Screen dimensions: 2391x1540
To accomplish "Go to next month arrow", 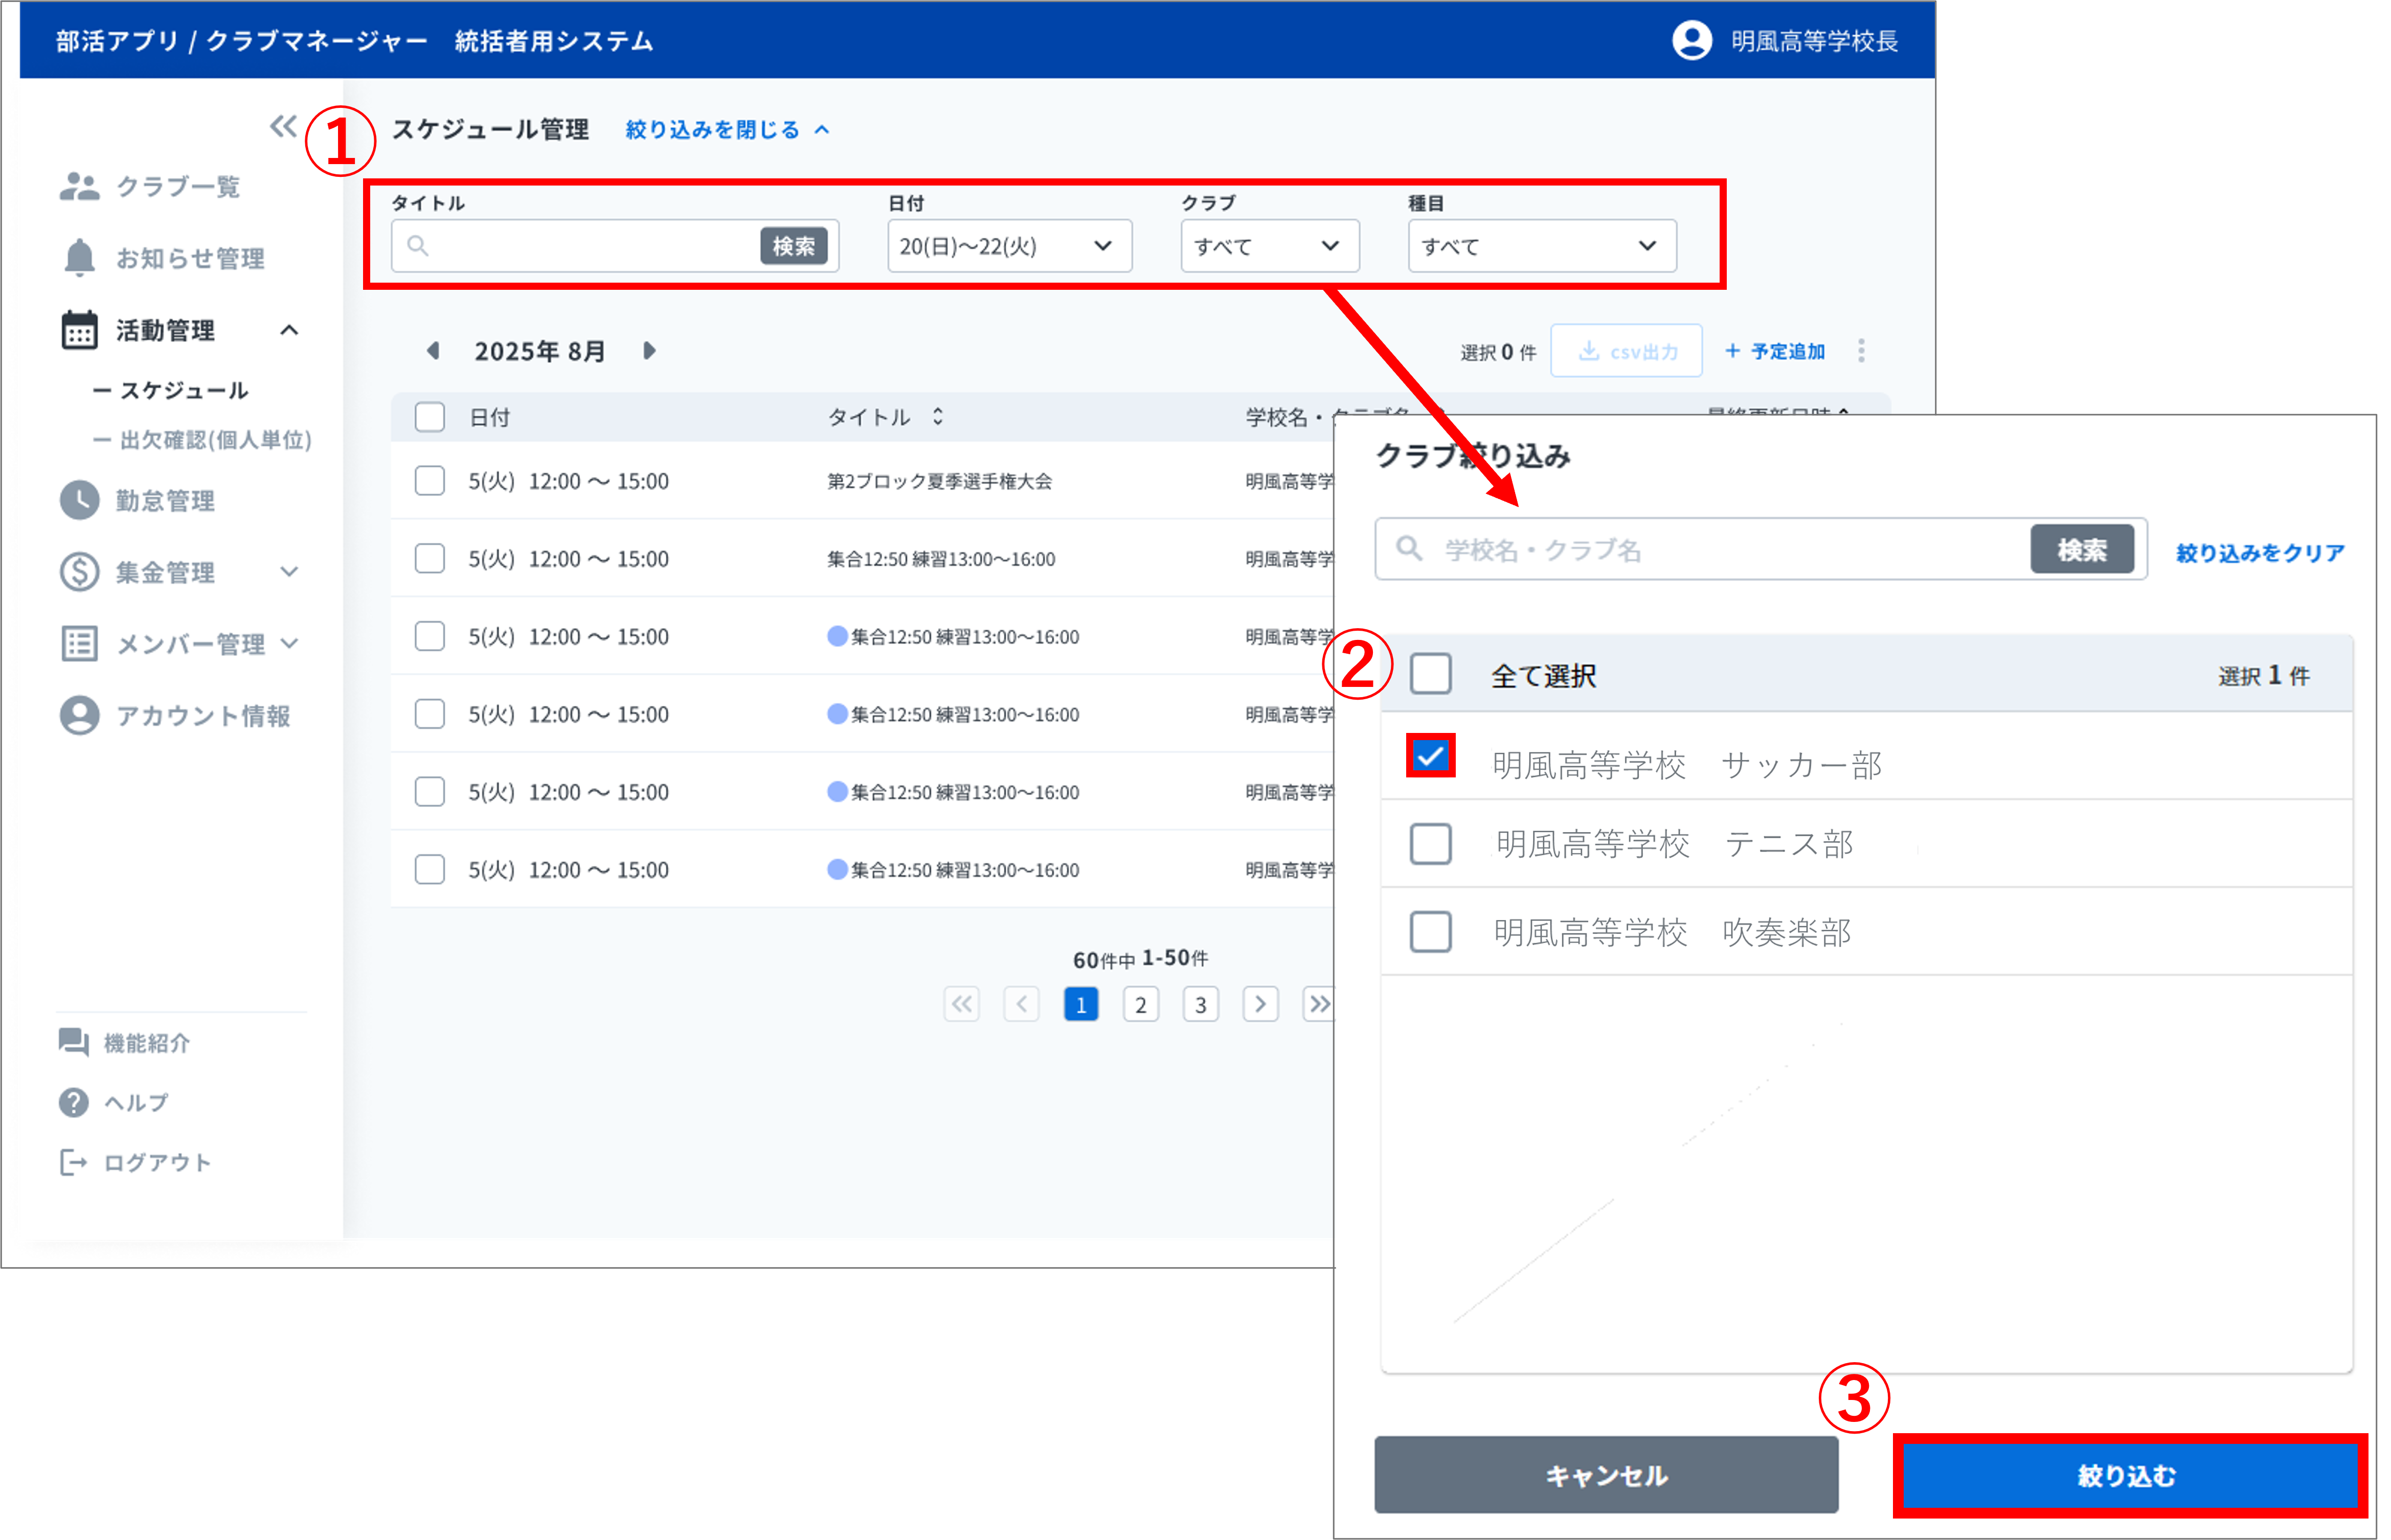I will (x=648, y=351).
